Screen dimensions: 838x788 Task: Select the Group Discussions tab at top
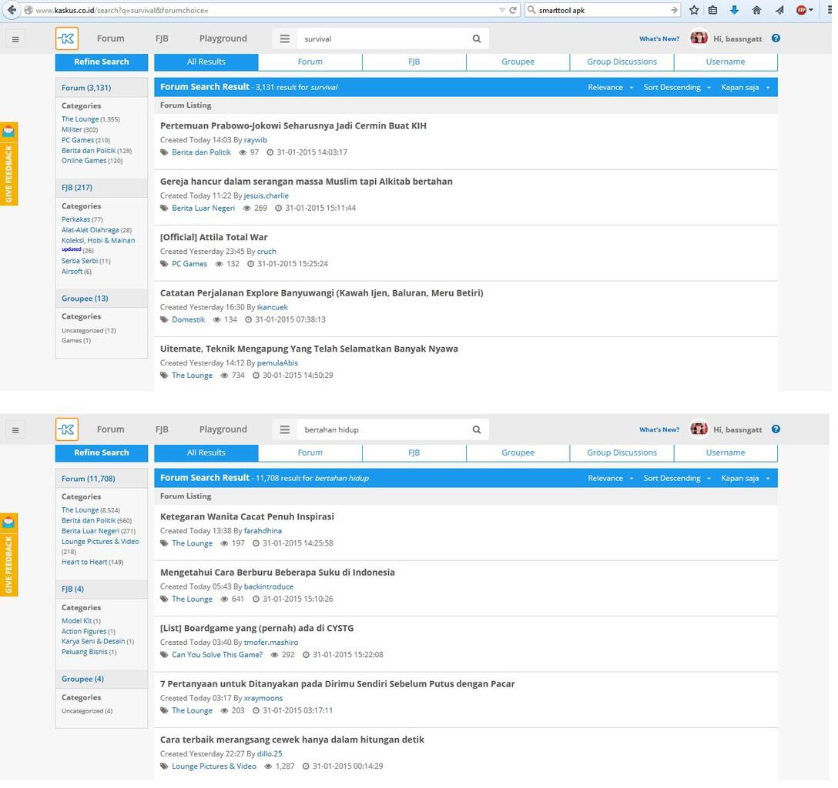click(x=622, y=62)
